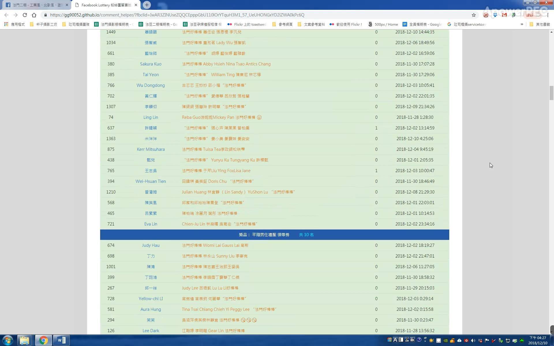This screenshot has height=346, width=554.
Task: Click the browser back arrow
Action: coord(6,15)
